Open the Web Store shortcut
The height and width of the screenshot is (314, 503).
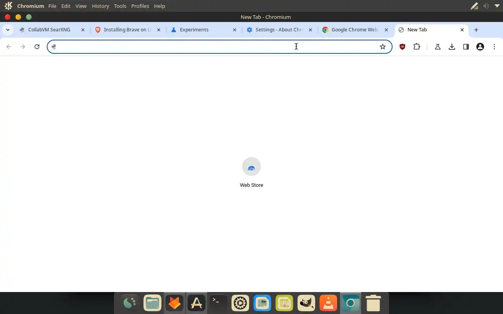pyautogui.click(x=251, y=172)
